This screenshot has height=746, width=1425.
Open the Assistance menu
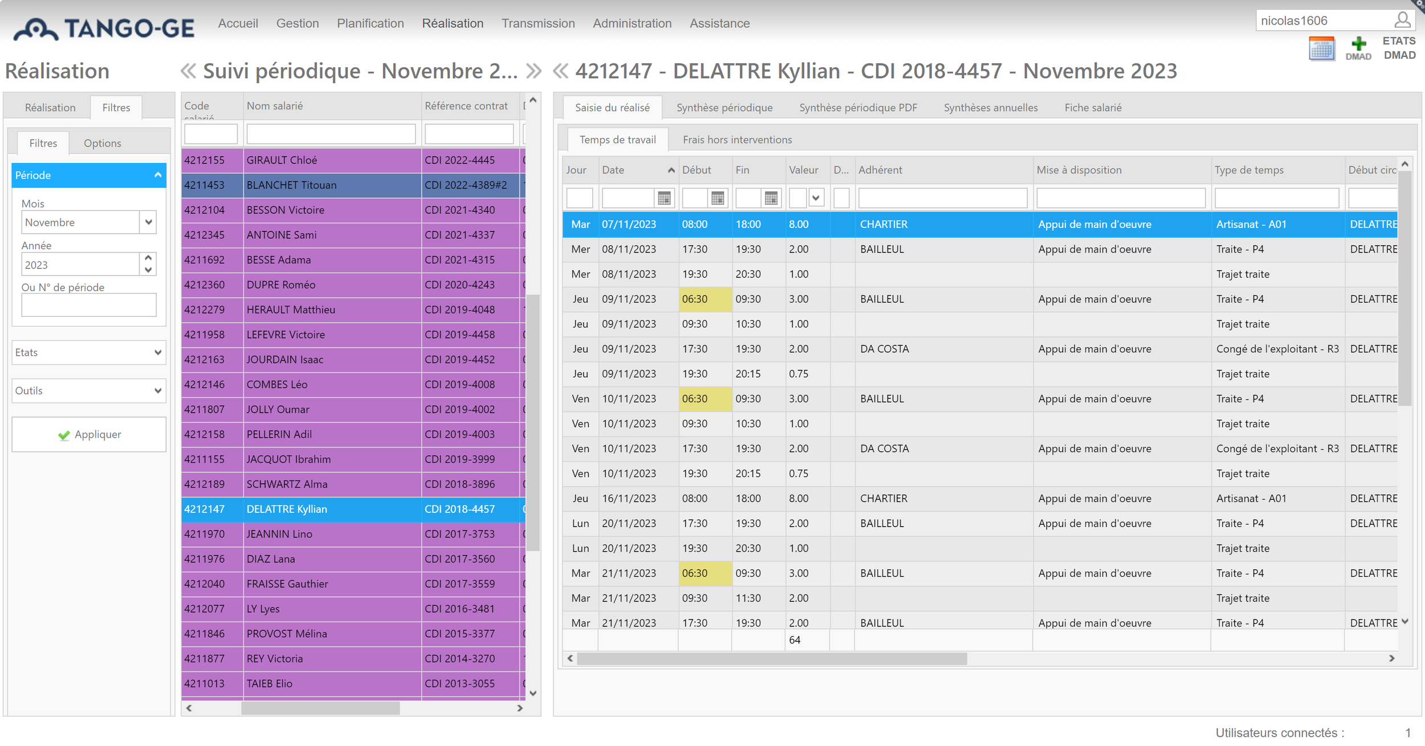[x=719, y=23]
